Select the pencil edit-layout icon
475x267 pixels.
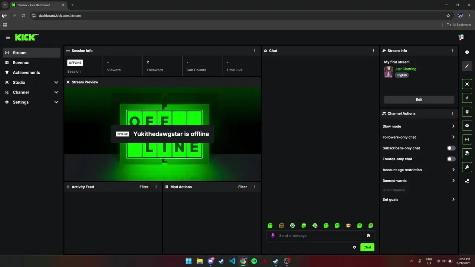pos(467,66)
